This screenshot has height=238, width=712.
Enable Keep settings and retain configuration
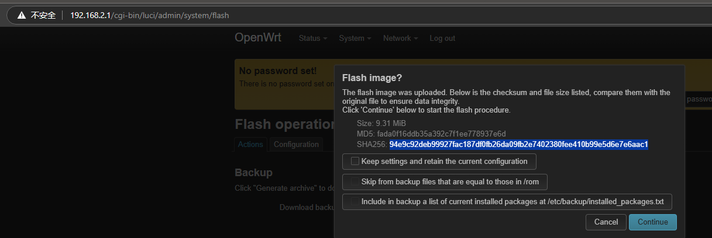355,161
